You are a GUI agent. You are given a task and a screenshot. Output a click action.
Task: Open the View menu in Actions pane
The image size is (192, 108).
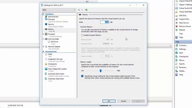181,34
